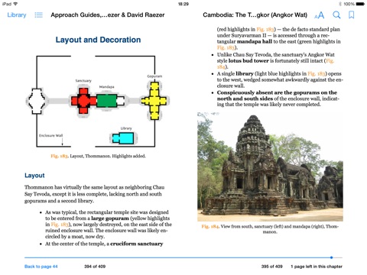Tap the 'Enclosure Wall' label in diagram
The height and width of the screenshot is (275, 367).
[50, 135]
